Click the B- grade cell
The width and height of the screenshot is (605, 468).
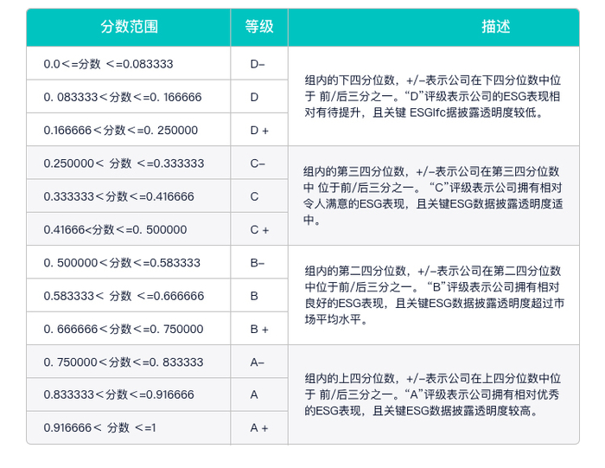pos(259,263)
